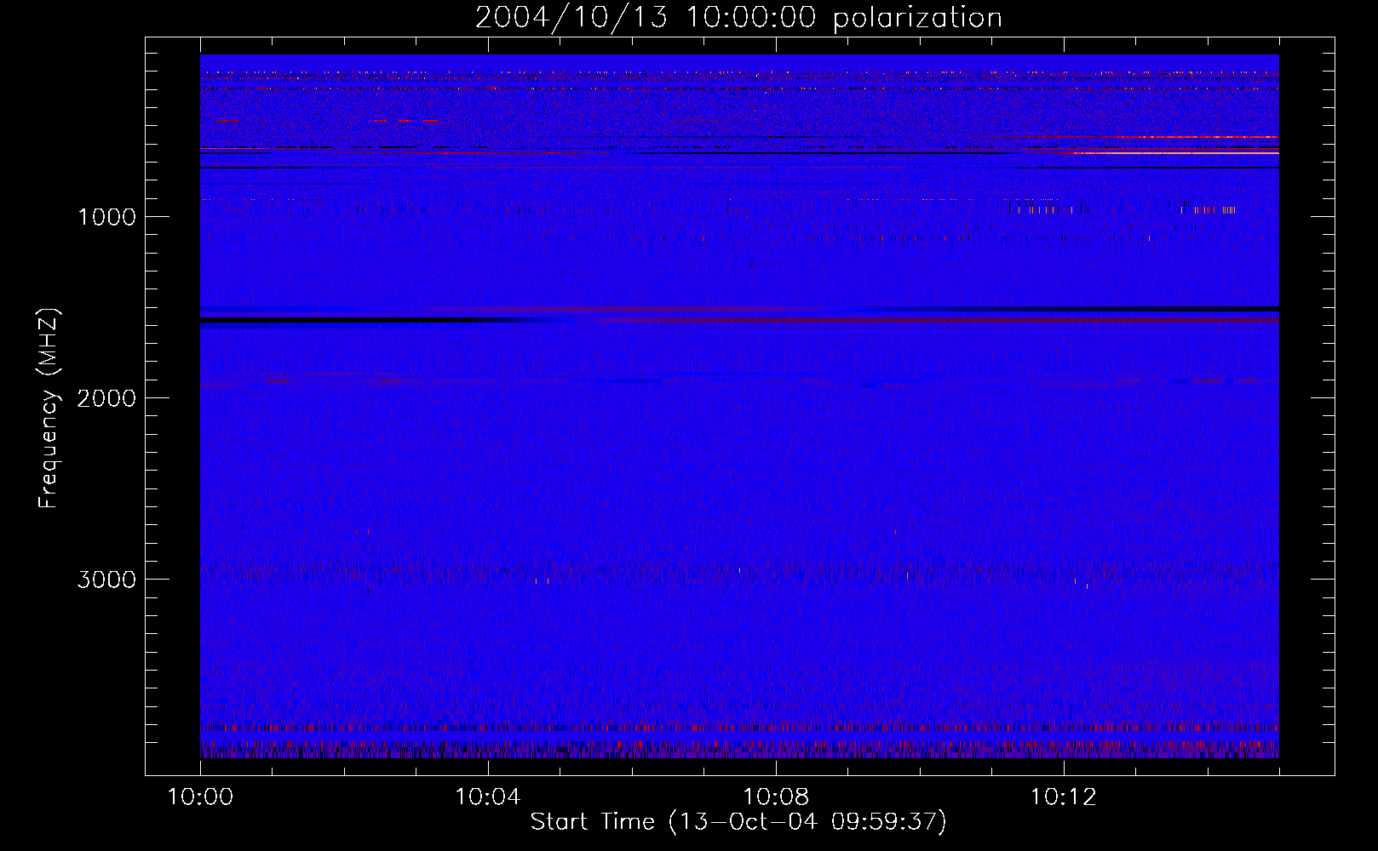This screenshot has height=851, width=1378.
Task: Click the '10:00' time axis label
Action: [x=200, y=797]
